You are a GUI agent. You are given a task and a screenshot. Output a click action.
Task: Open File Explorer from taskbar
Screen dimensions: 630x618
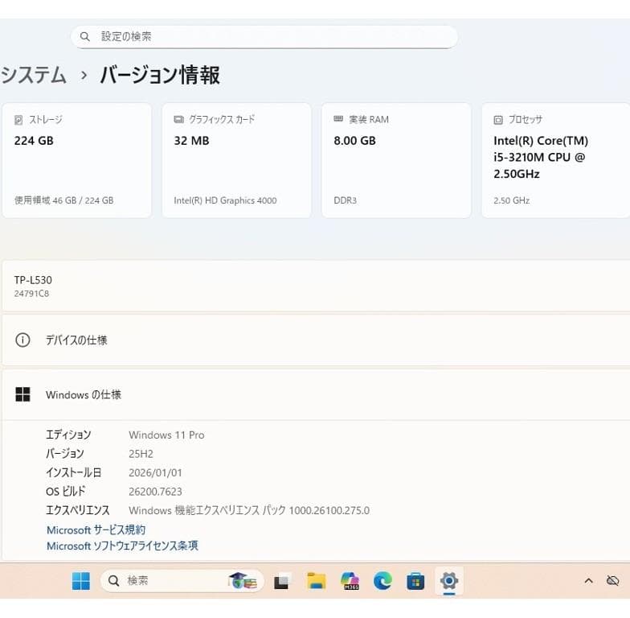pyautogui.click(x=316, y=581)
